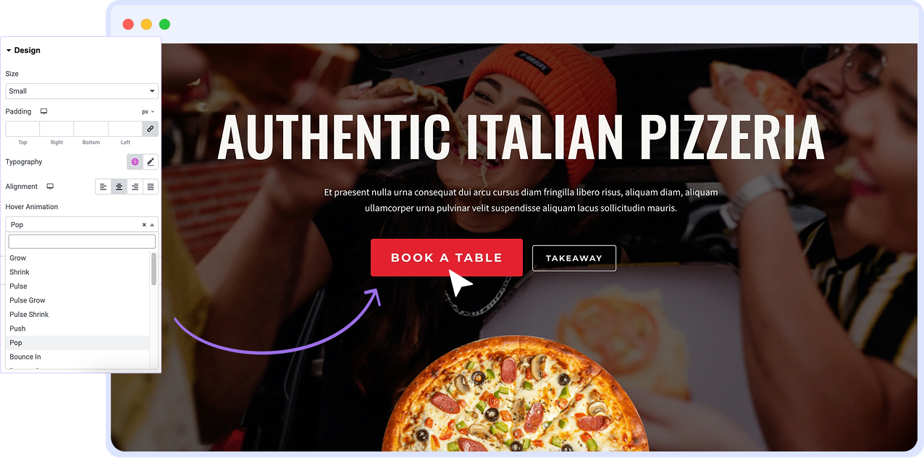Click the Book a Table button
Viewport: 924px width, 458px height.
[447, 258]
